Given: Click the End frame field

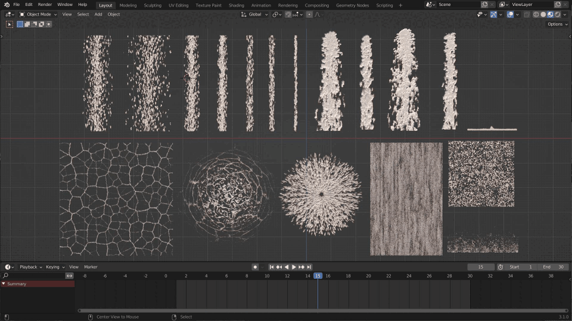Looking at the screenshot, I should tap(553, 267).
